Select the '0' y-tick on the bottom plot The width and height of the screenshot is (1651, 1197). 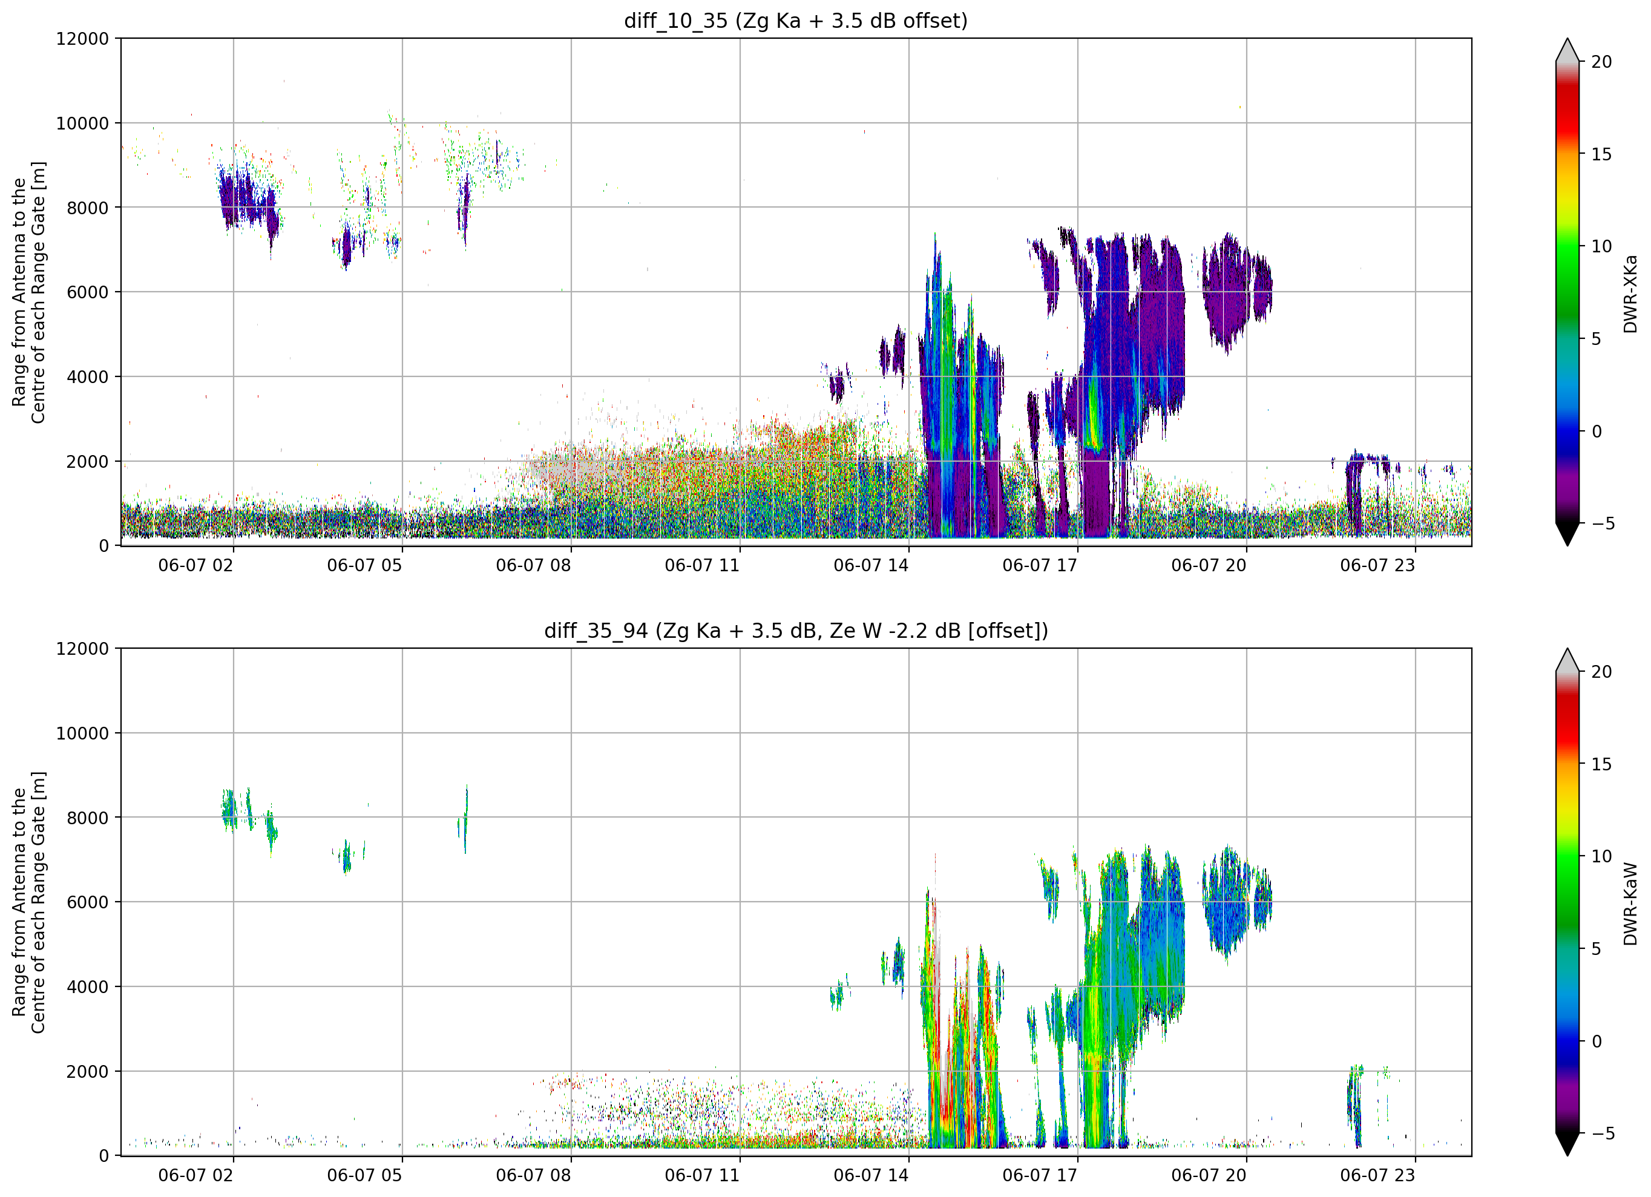pyautogui.click(x=104, y=1156)
